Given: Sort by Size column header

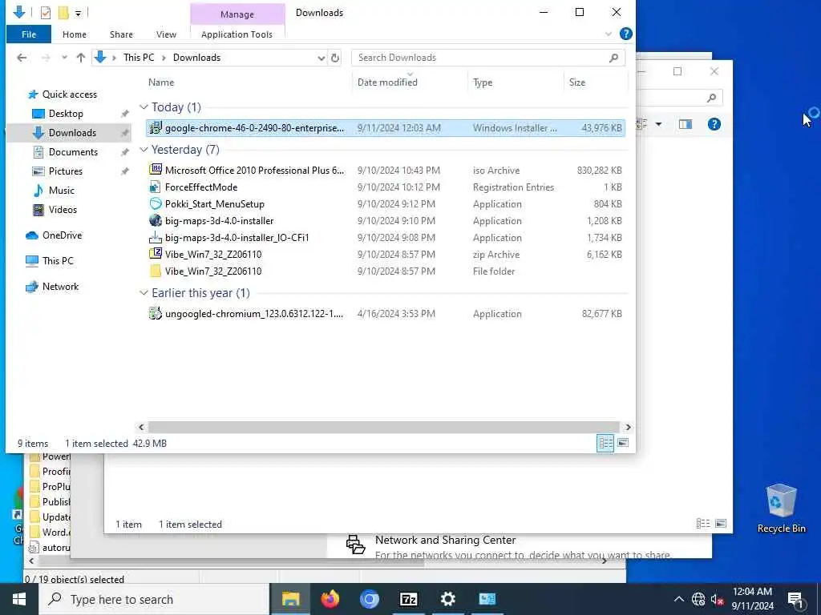Looking at the screenshot, I should 577,82.
